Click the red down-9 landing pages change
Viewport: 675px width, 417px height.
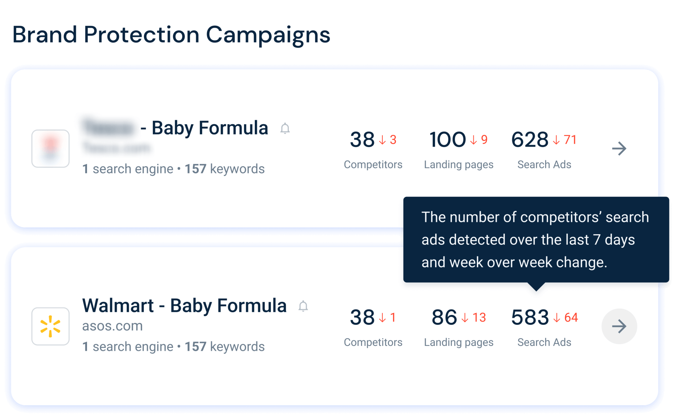[479, 140]
